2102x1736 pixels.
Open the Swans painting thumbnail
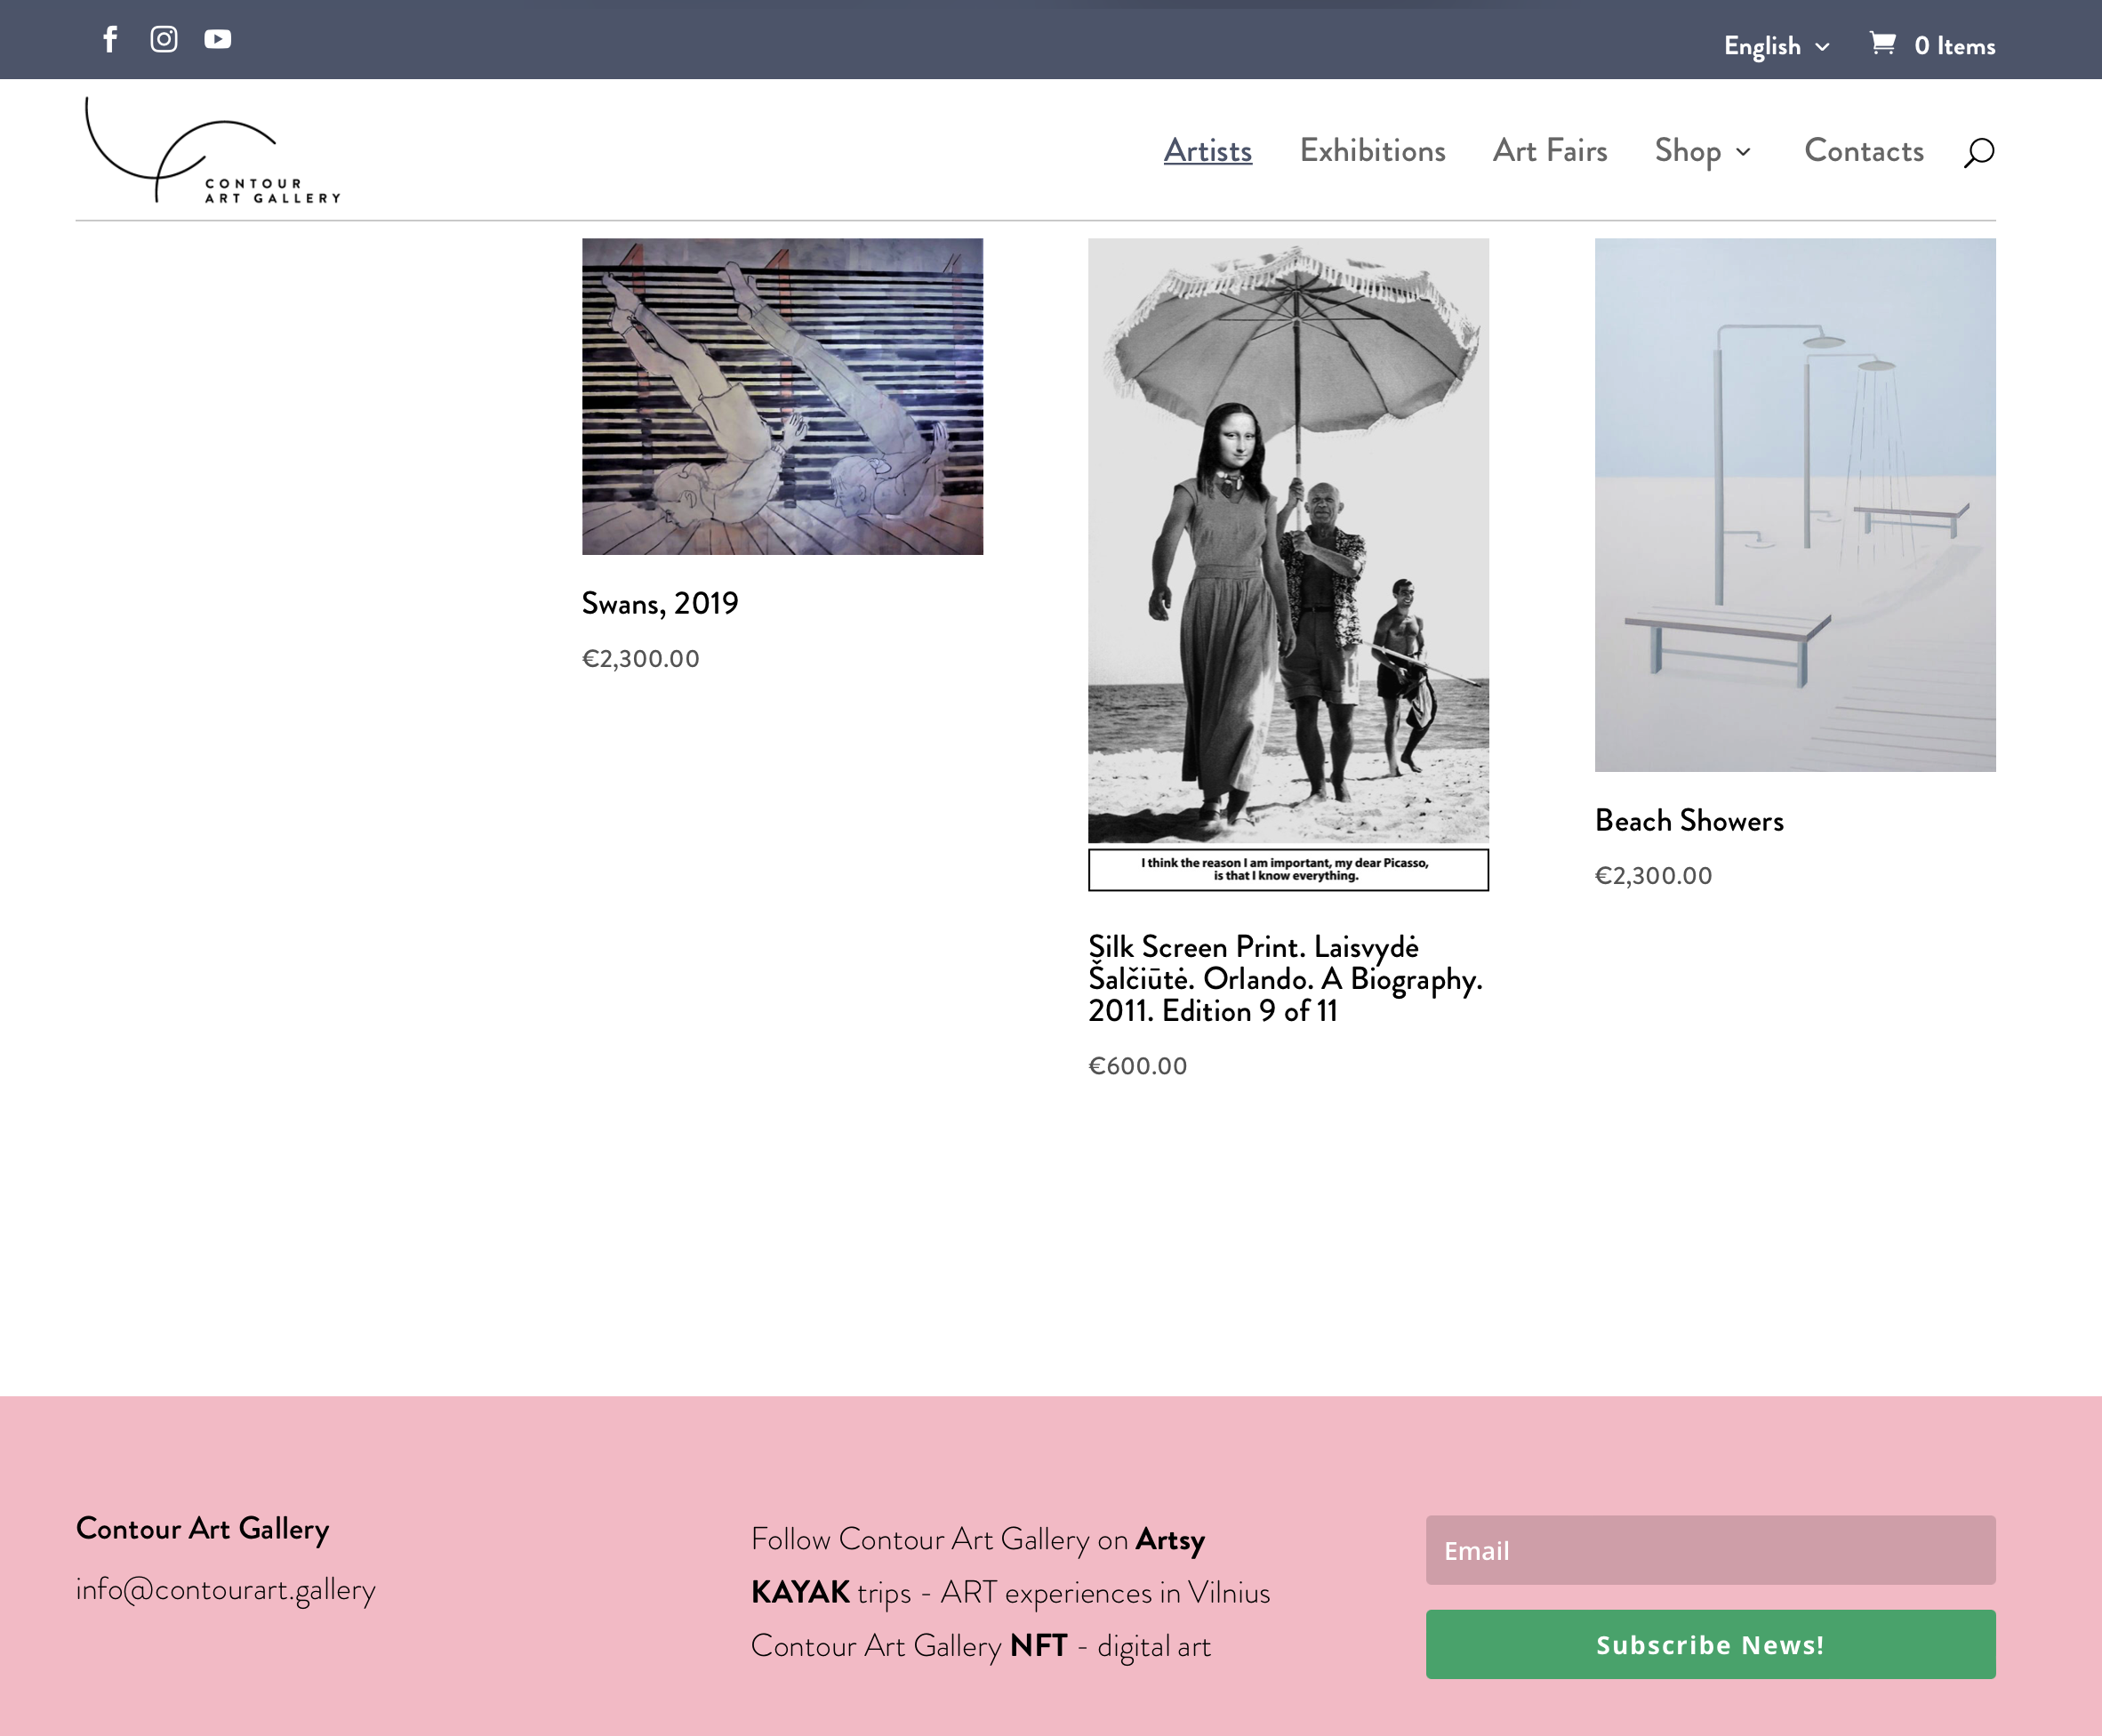point(782,396)
